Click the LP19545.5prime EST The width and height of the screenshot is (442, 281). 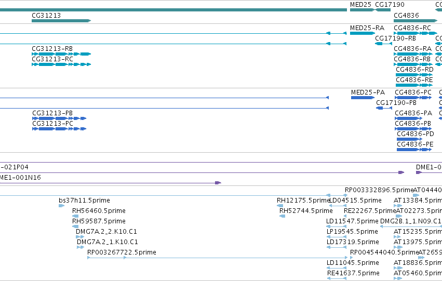tap(337, 237)
